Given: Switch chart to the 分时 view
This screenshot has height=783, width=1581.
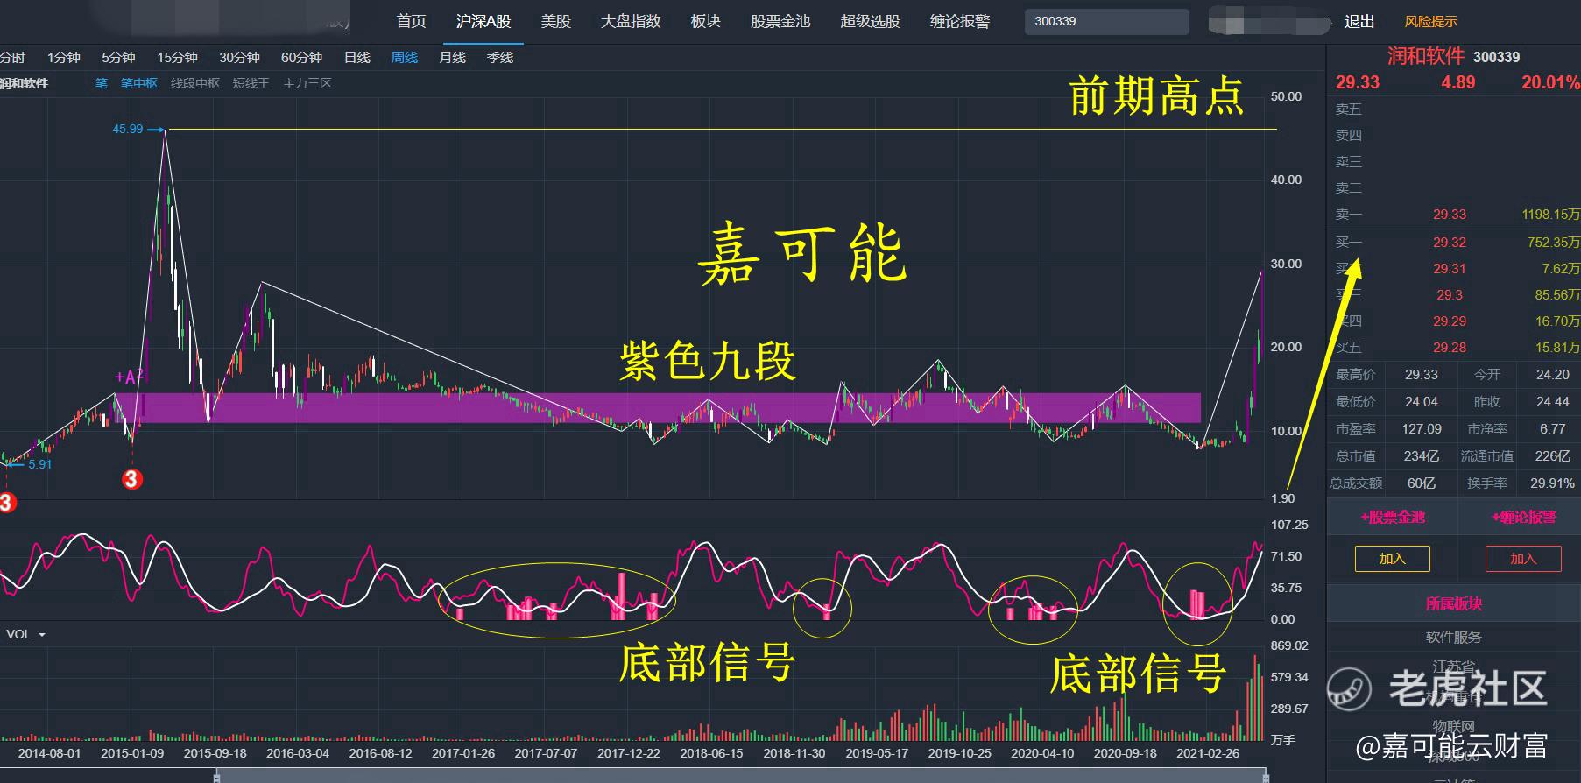Looking at the screenshot, I should [x=12, y=58].
